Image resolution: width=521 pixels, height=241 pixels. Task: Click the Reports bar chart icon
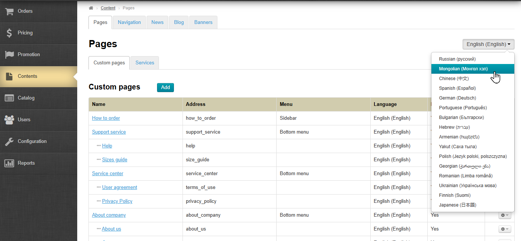pos(9,163)
